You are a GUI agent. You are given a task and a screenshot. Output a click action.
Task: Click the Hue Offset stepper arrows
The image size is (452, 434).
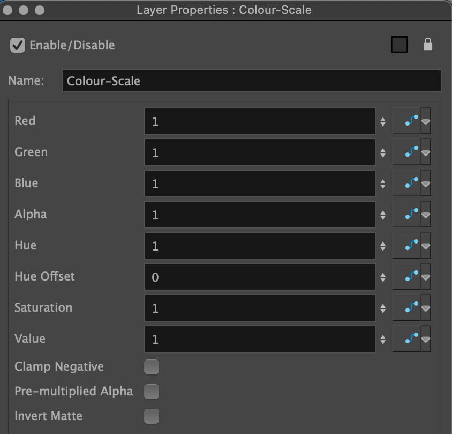[x=383, y=277]
